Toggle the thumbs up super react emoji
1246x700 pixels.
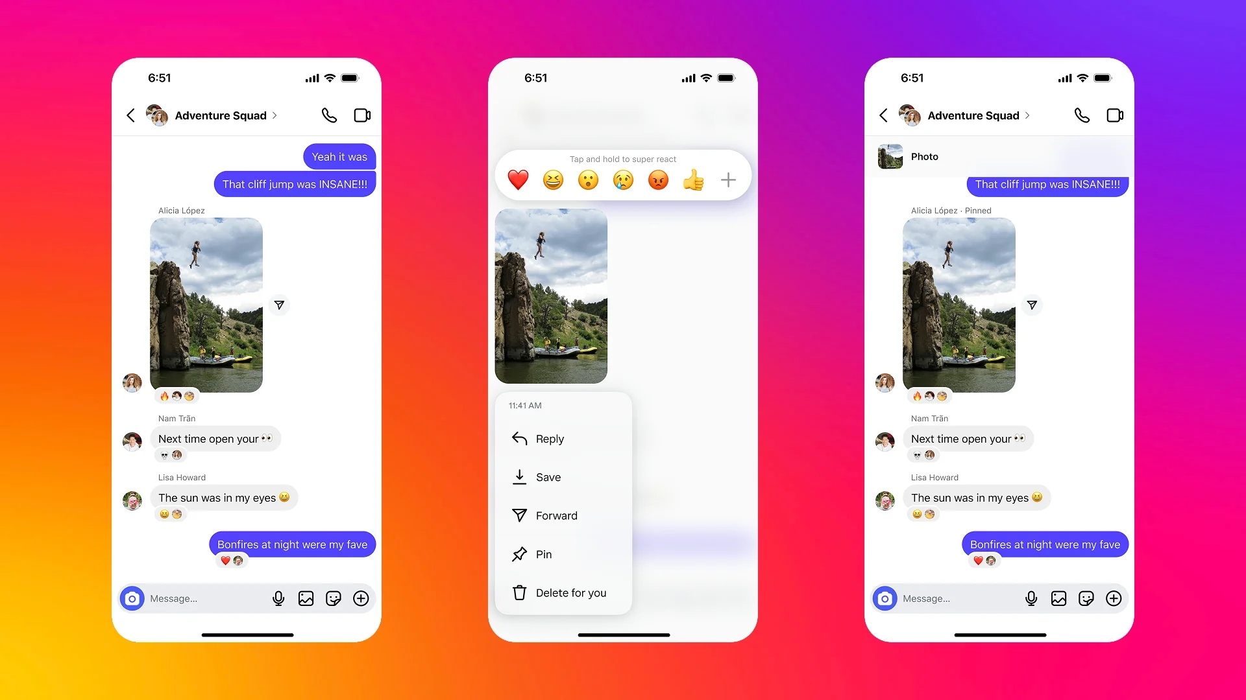[x=694, y=180]
